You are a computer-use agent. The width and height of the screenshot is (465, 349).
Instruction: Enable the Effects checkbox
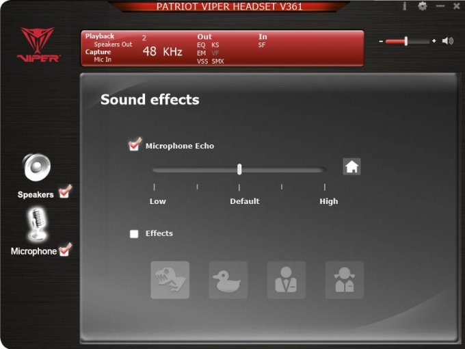tap(134, 234)
